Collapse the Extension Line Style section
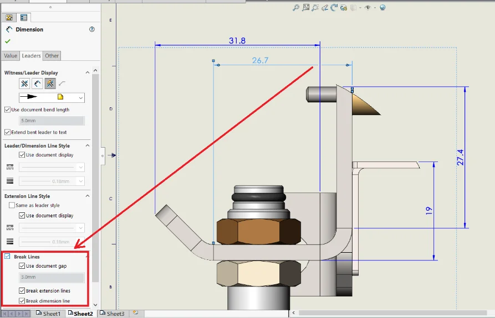Viewport: 495px width, 318px height. tap(87, 196)
